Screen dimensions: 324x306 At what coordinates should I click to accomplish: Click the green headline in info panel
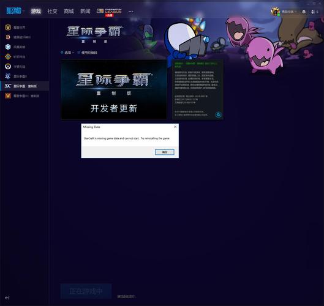(x=196, y=65)
